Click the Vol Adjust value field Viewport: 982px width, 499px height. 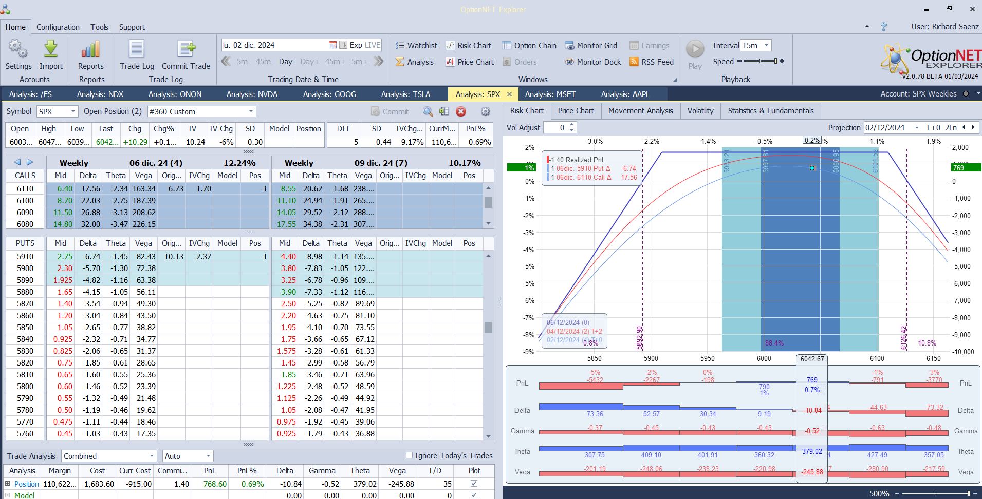[x=556, y=127]
